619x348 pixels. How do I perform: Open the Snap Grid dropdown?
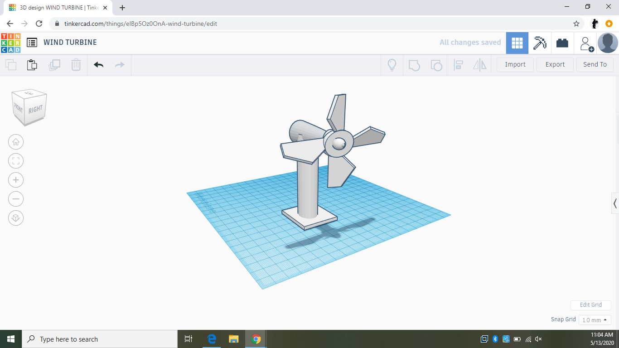click(595, 319)
